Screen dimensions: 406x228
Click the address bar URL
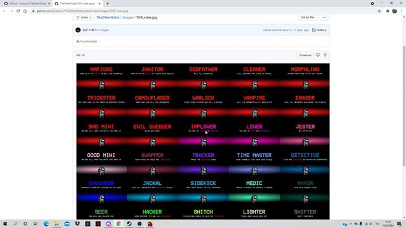point(82,11)
